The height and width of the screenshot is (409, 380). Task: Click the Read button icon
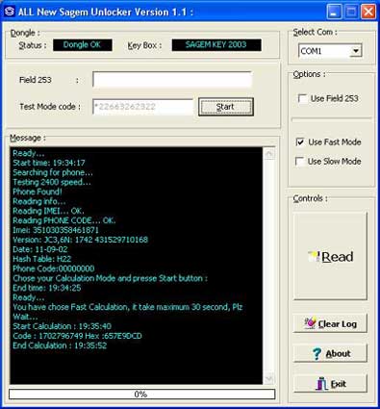[314, 256]
